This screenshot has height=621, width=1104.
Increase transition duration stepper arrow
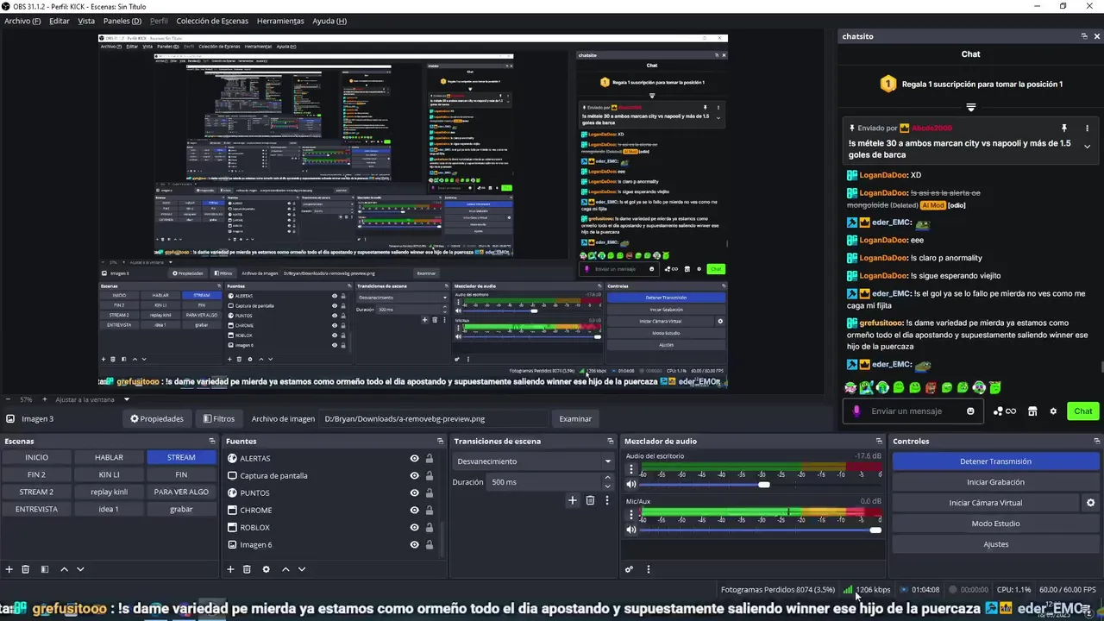coord(607,478)
